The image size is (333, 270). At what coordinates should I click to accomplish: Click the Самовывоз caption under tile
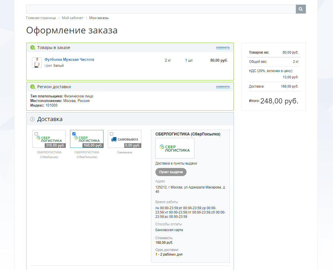[125, 152]
